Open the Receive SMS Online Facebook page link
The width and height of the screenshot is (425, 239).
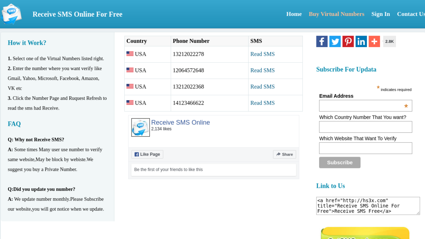click(x=180, y=122)
